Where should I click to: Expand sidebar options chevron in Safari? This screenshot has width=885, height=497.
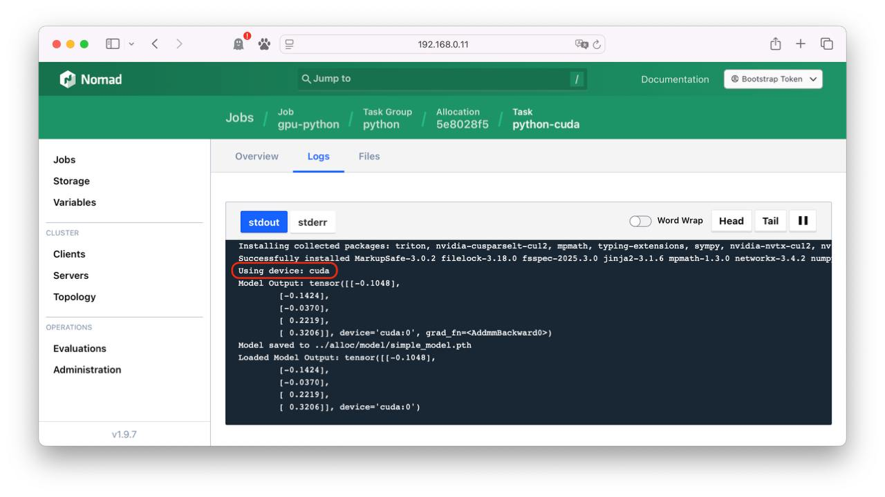[131, 44]
